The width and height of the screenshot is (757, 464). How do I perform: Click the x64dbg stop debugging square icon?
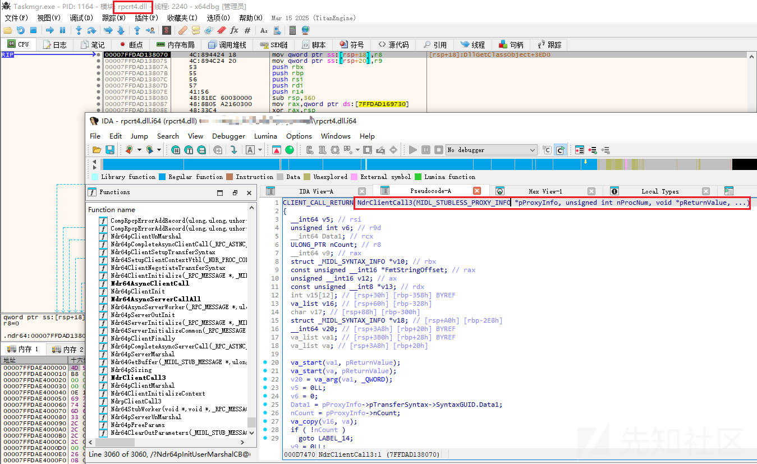(x=33, y=30)
